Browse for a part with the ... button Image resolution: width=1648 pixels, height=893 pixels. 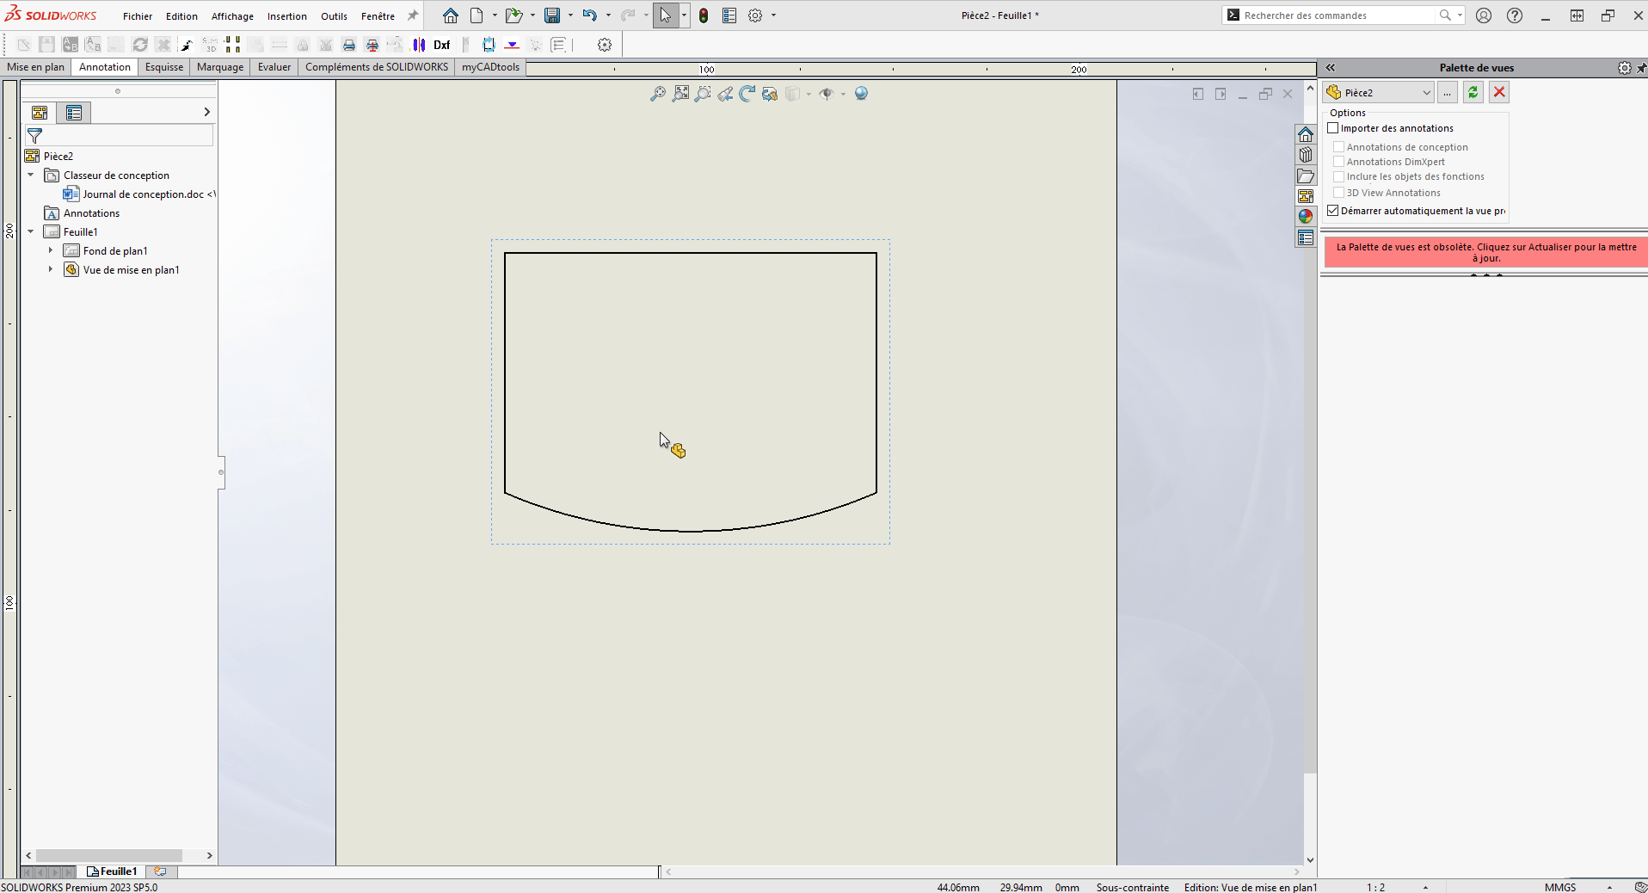pos(1448,92)
